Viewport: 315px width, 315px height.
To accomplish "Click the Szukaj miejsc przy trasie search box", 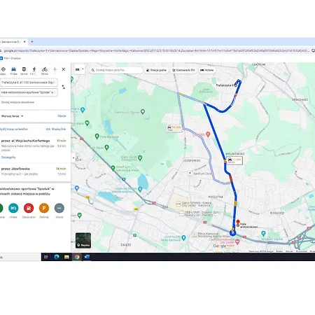I will point(116,70).
